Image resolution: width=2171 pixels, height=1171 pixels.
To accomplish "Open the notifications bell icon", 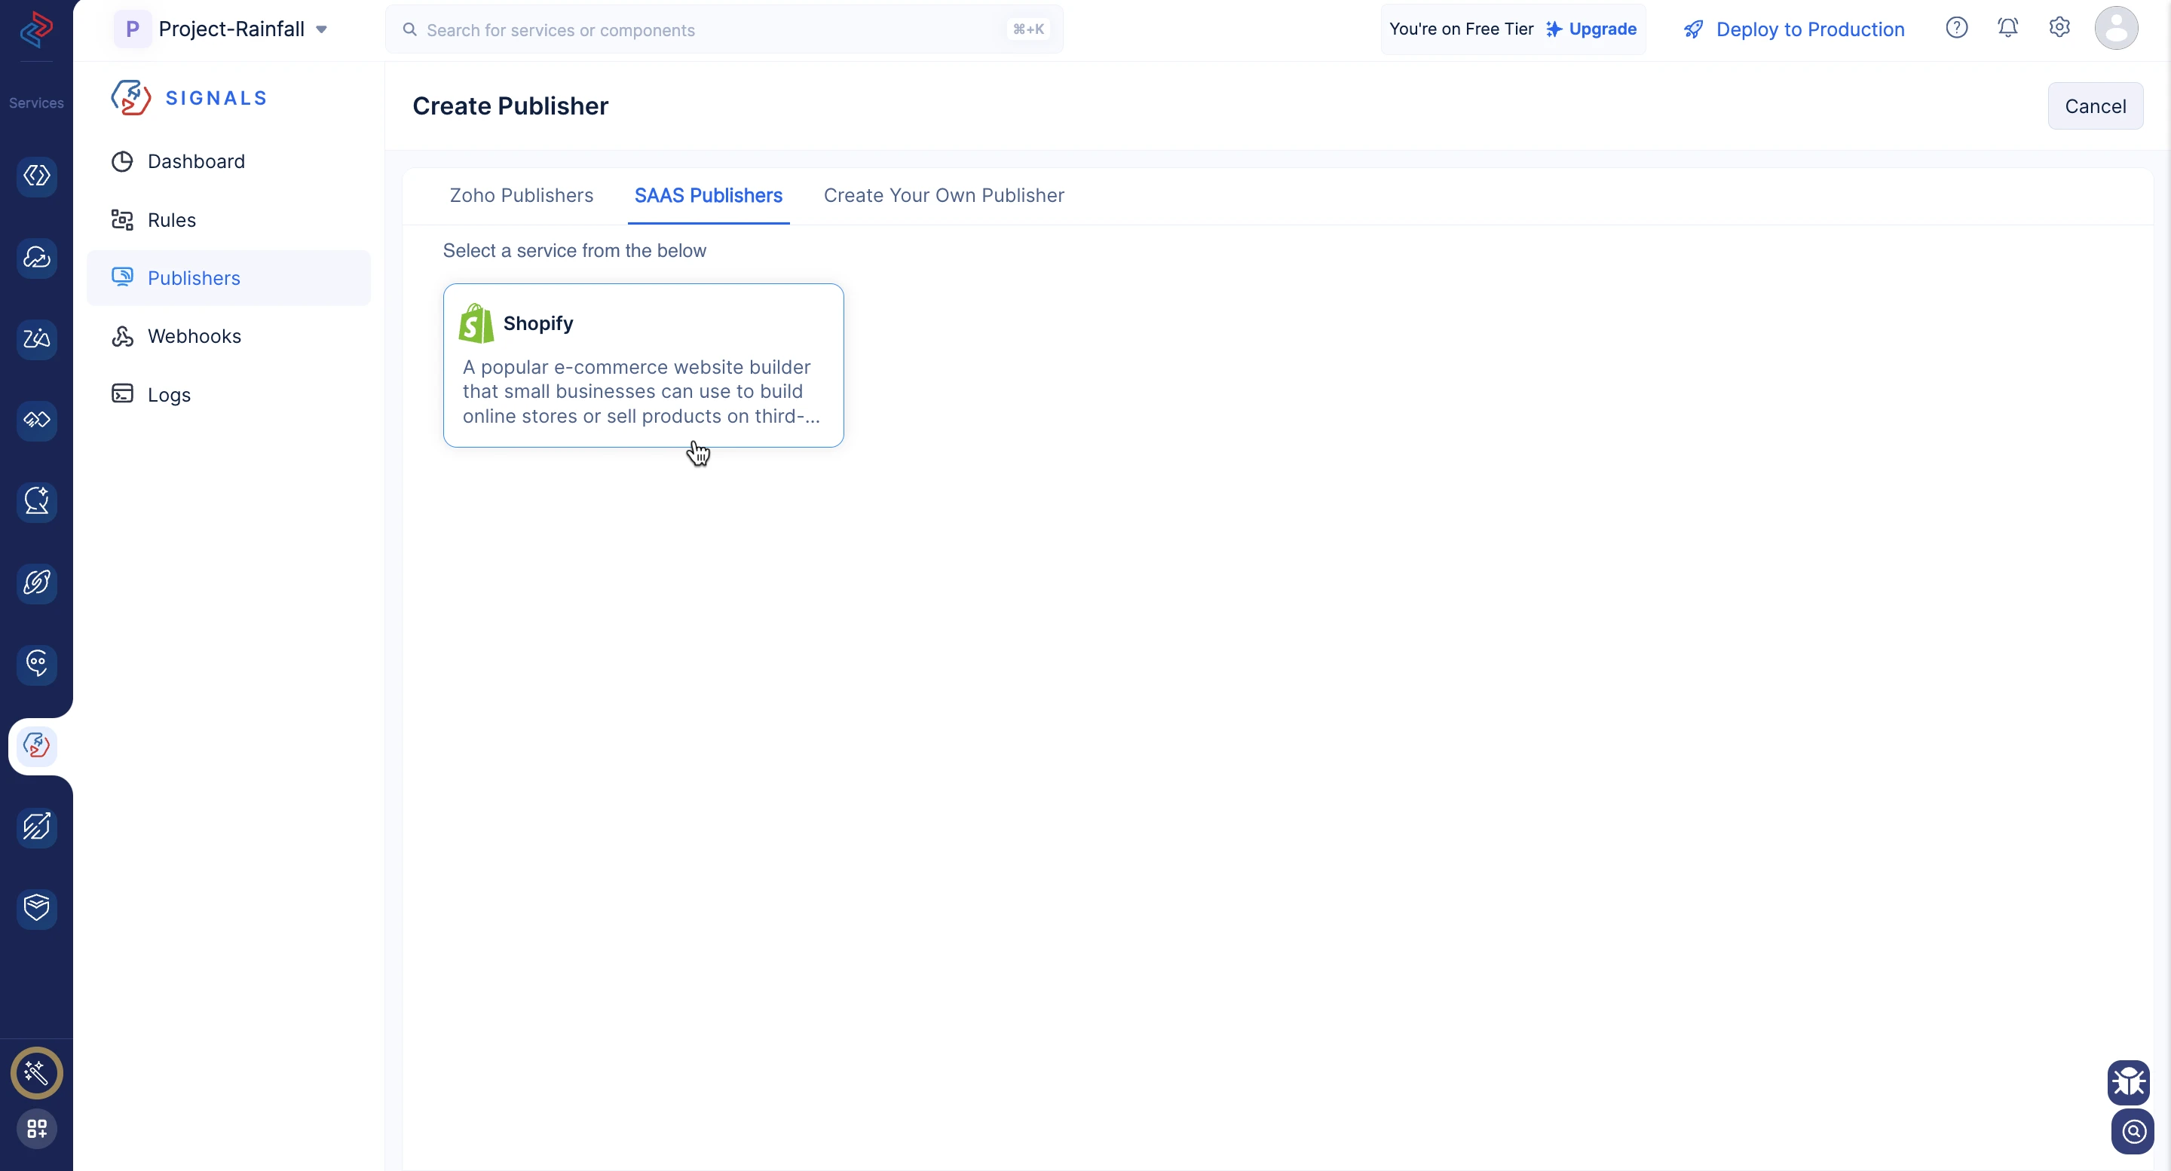I will click(2007, 29).
